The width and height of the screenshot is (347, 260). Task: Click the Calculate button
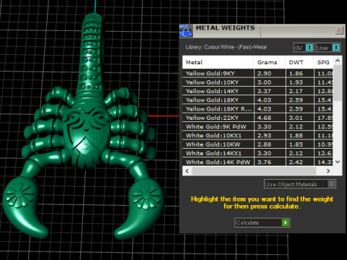click(262, 222)
